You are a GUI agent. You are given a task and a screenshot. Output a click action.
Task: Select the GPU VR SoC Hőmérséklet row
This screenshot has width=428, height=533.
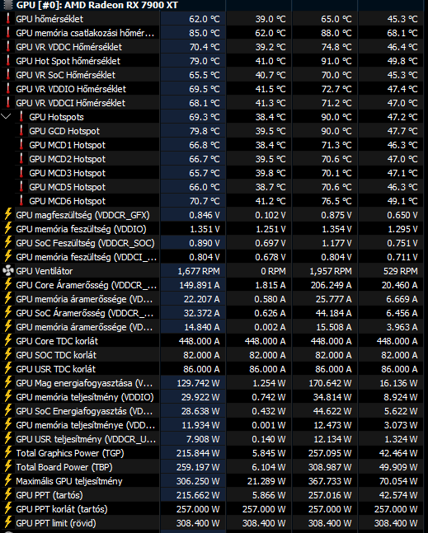(214, 75)
